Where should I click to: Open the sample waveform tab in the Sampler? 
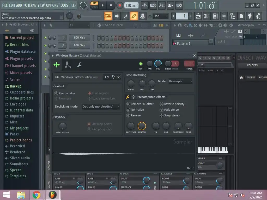57,65
